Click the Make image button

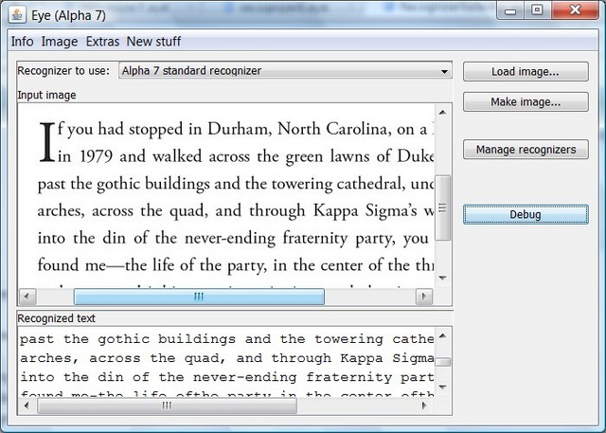click(525, 101)
